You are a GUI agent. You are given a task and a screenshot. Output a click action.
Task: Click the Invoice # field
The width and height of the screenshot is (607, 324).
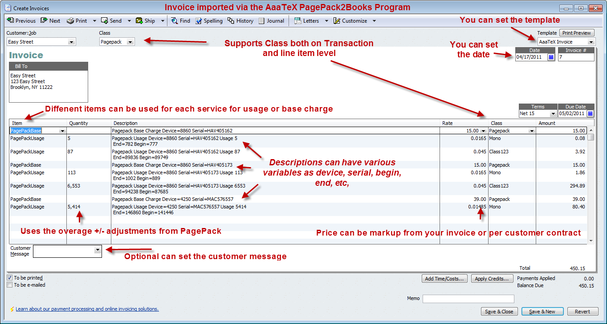(x=576, y=57)
